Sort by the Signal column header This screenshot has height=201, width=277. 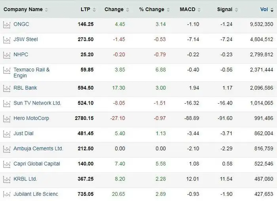coord(224,9)
